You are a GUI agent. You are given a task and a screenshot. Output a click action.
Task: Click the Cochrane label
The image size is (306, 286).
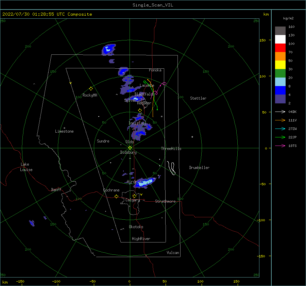pyautogui.click(x=111, y=190)
